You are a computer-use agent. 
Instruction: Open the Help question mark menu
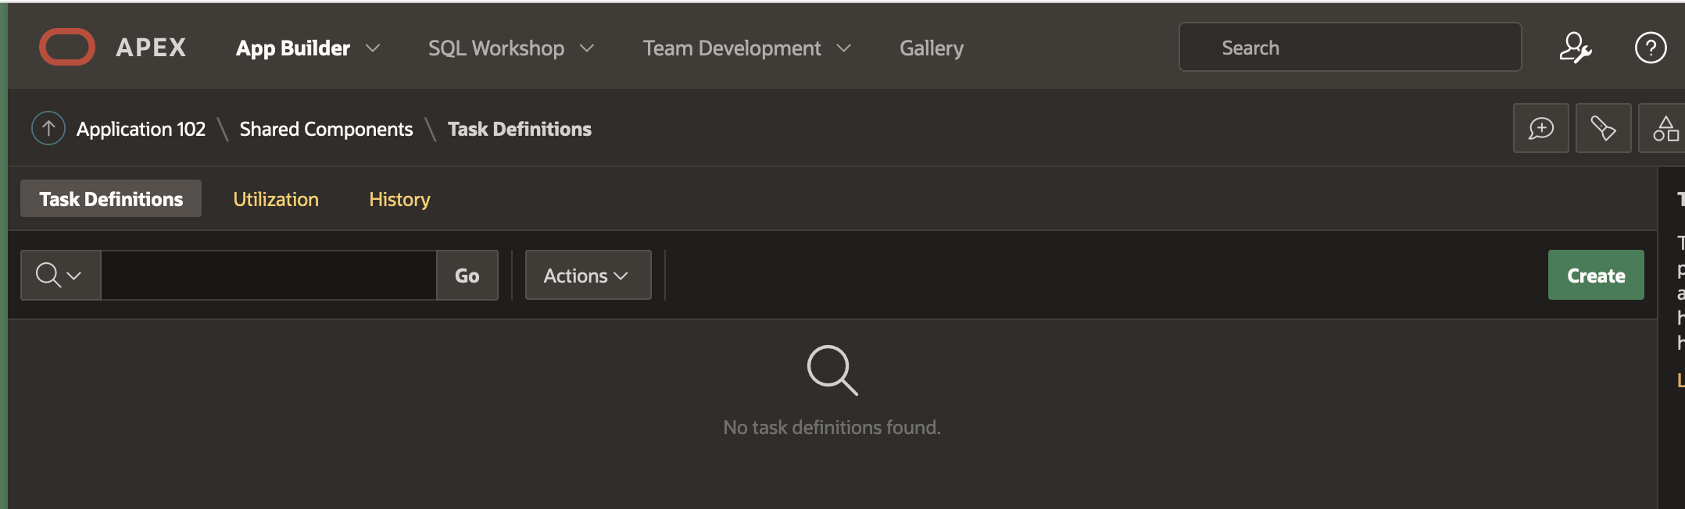[x=1650, y=48]
